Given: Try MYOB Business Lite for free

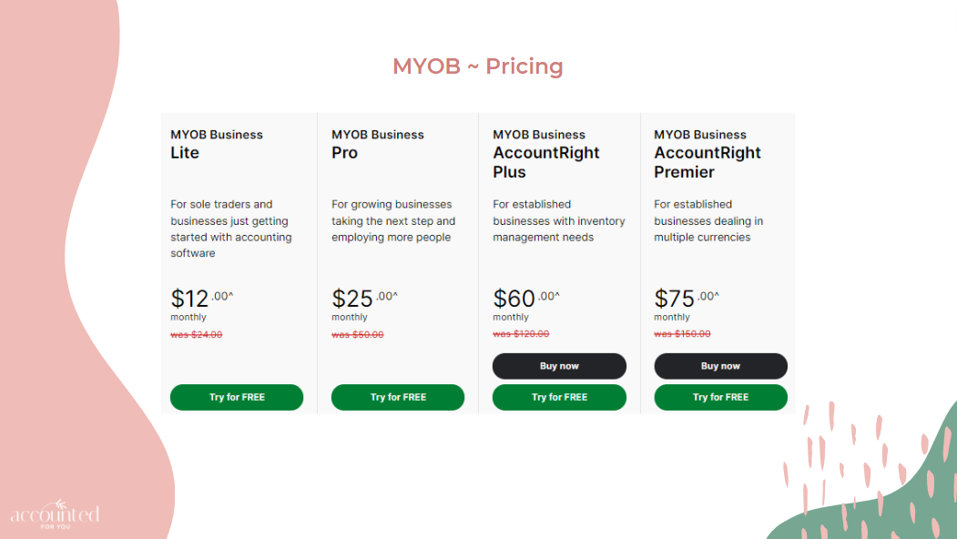Looking at the screenshot, I should tap(237, 397).
